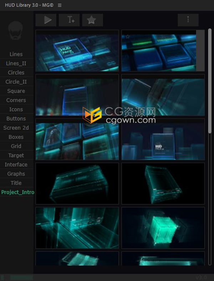Image resolution: width=214 pixels, height=281 pixels.
Task: Select the thumbnail with the face cube
Action: point(77,139)
